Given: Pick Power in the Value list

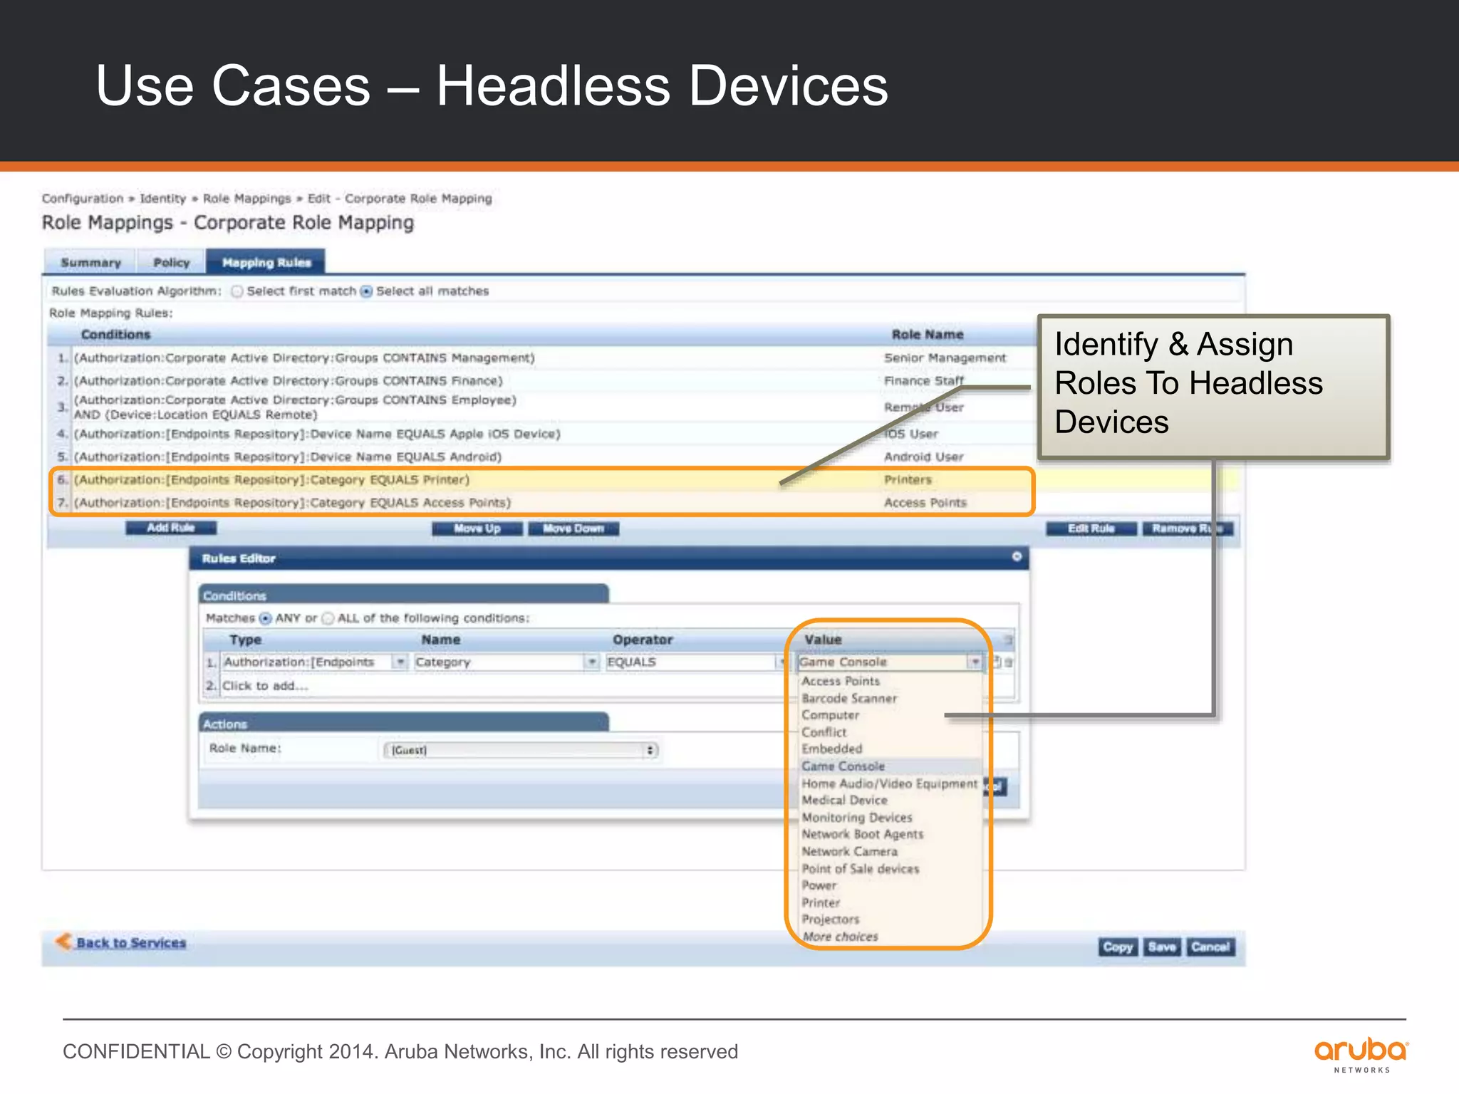Looking at the screenshot, I should pos(819,886).
